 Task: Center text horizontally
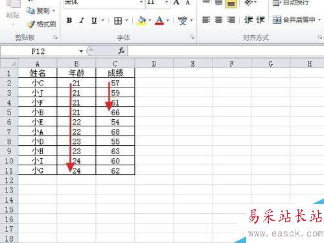tap(218, 20)
